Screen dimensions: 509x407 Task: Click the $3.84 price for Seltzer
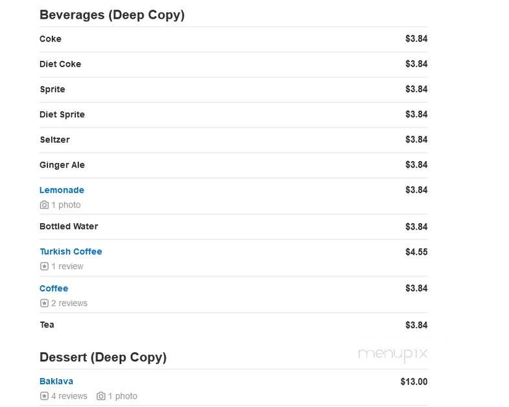tap(416, 140)
